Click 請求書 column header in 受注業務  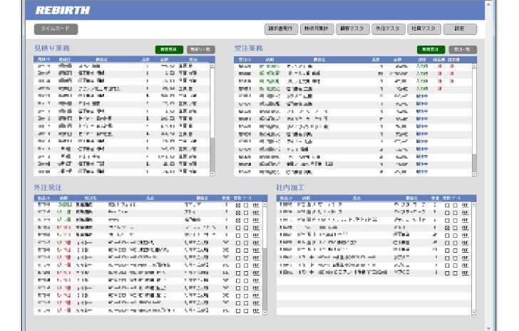[x=454, y=60]
